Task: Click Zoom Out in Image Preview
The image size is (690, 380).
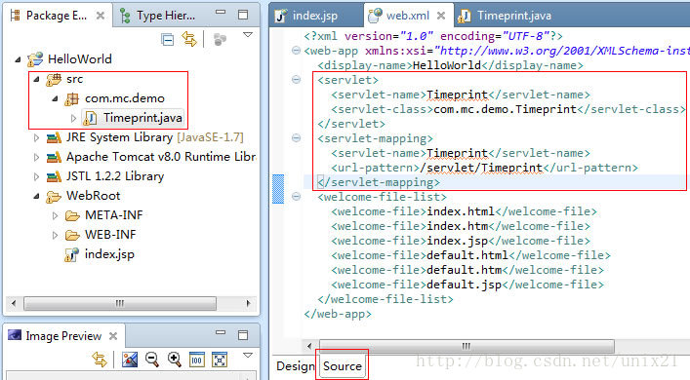Action: 152,360
